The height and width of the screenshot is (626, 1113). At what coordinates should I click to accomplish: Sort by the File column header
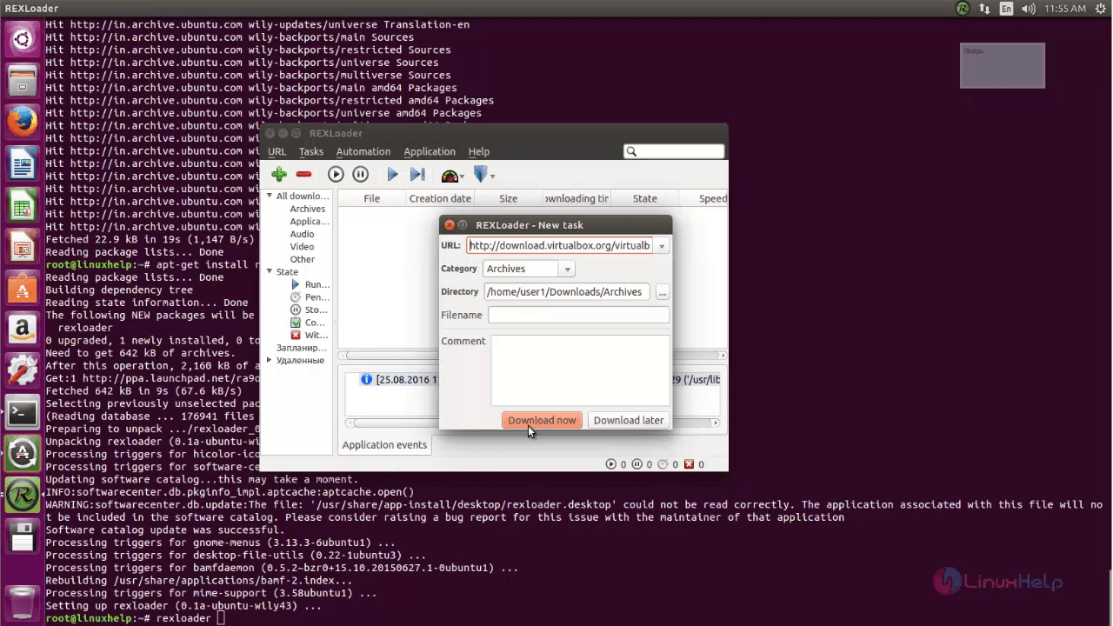[371, 198]
